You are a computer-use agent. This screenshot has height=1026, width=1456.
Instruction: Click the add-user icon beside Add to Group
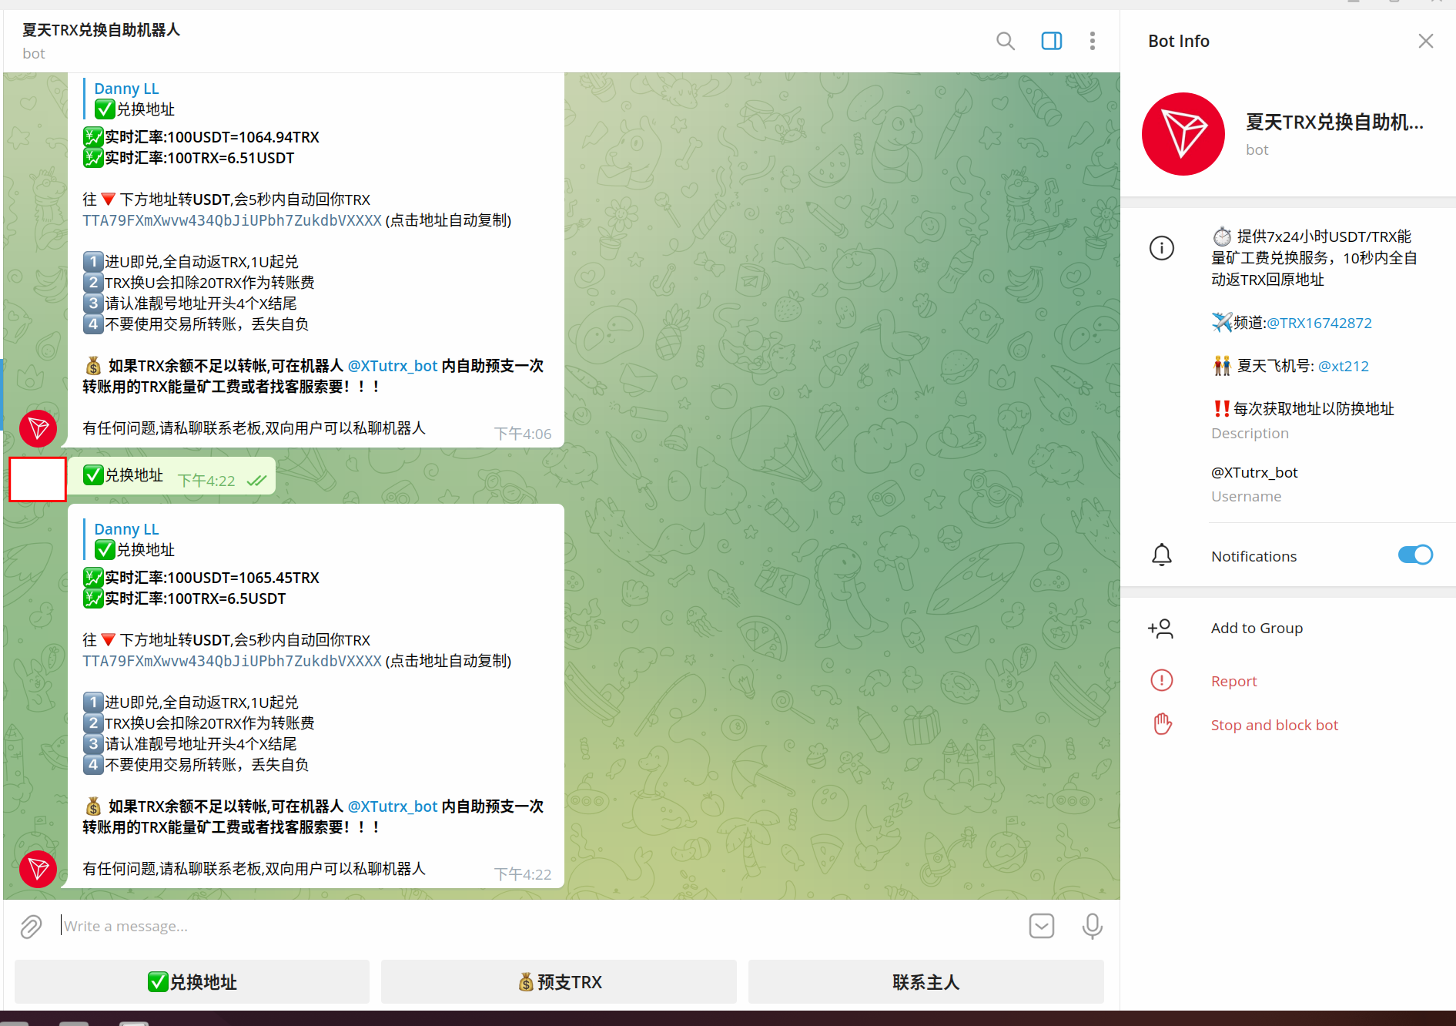[1160, 629]
